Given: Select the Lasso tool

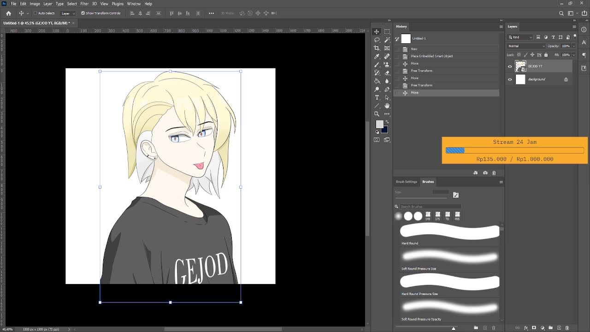Looking at the screenshot, I should coord(377,40).
